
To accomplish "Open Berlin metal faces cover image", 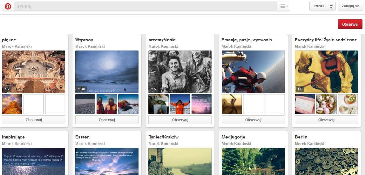I will (326, 161).
